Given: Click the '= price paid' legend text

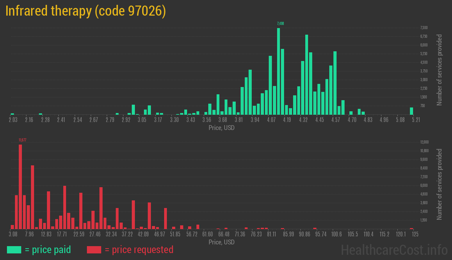Looking at the screenshot, I should click(48, 250).
